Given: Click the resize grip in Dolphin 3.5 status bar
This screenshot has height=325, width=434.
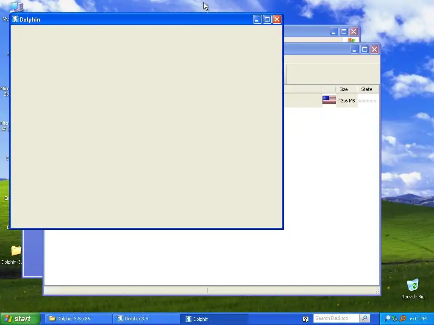Looking at the screenshot, I should tap(377, 292).
